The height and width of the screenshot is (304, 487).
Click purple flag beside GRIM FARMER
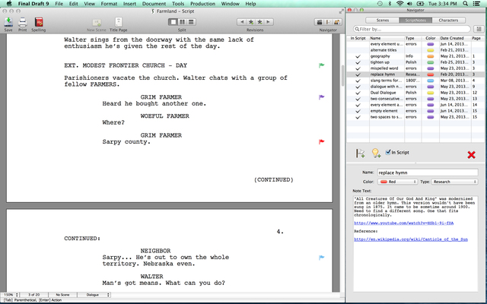321,97
